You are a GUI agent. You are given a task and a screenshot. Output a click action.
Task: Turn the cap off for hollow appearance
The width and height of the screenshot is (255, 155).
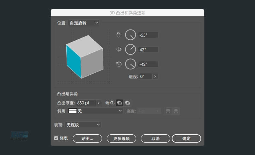pos(127,103)
